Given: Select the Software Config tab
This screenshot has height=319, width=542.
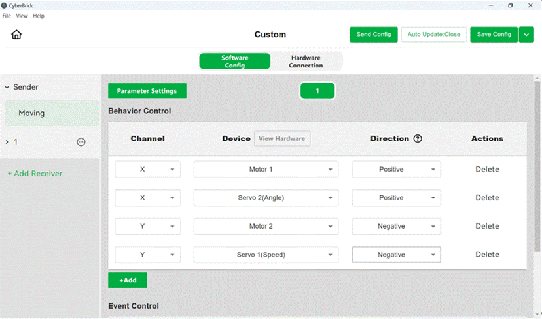Looking at the screenshot, I should (x=235, y=62).
